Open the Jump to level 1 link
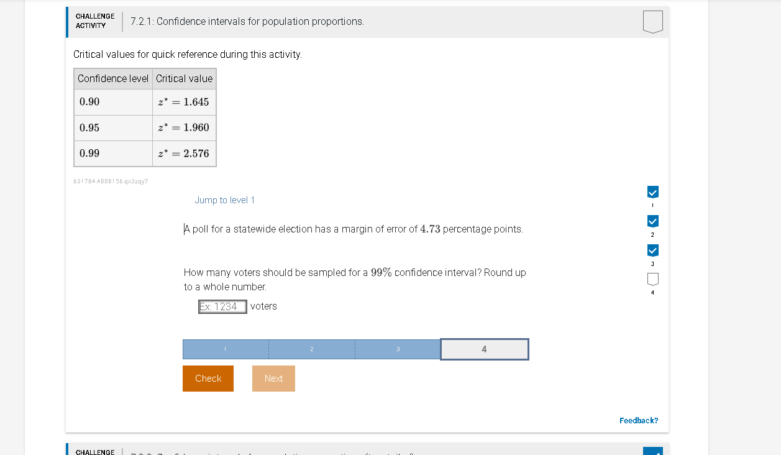 coord(225,200)
